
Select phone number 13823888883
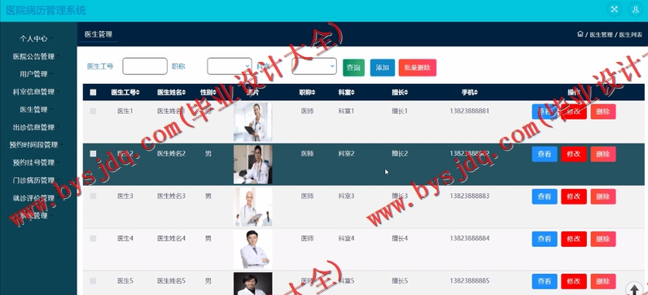pos(470,196)
